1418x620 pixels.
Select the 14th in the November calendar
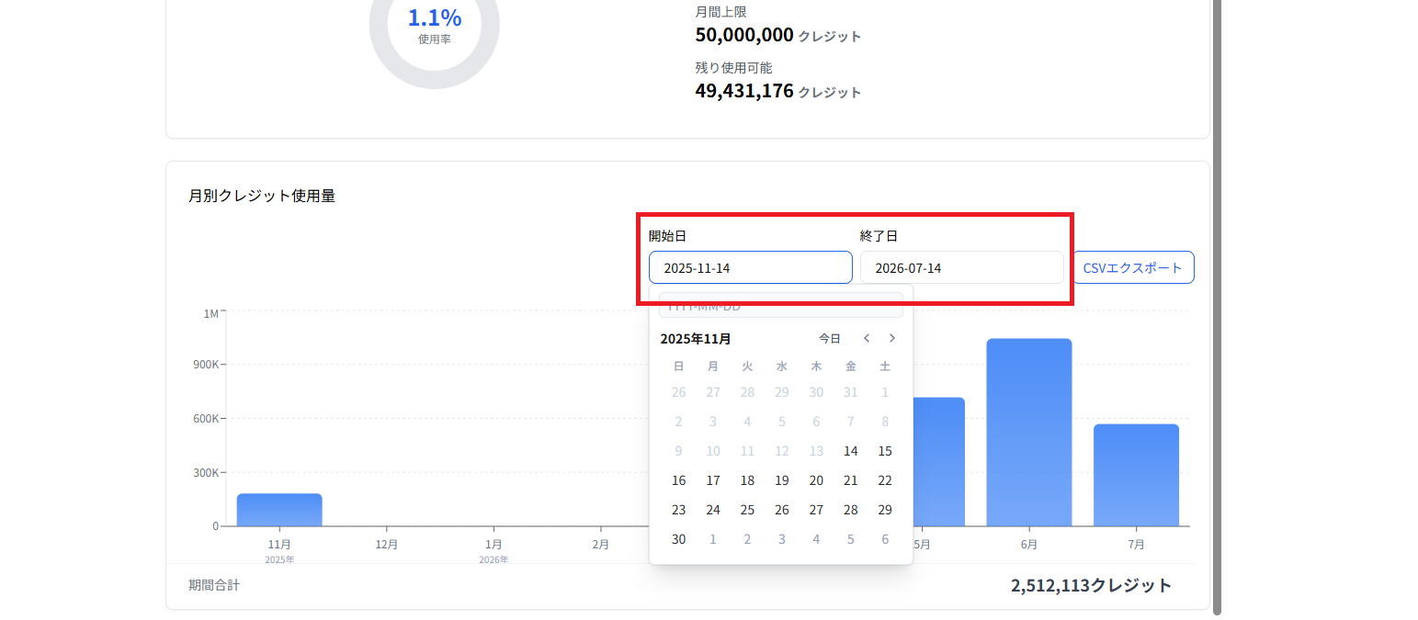point(851,451)
